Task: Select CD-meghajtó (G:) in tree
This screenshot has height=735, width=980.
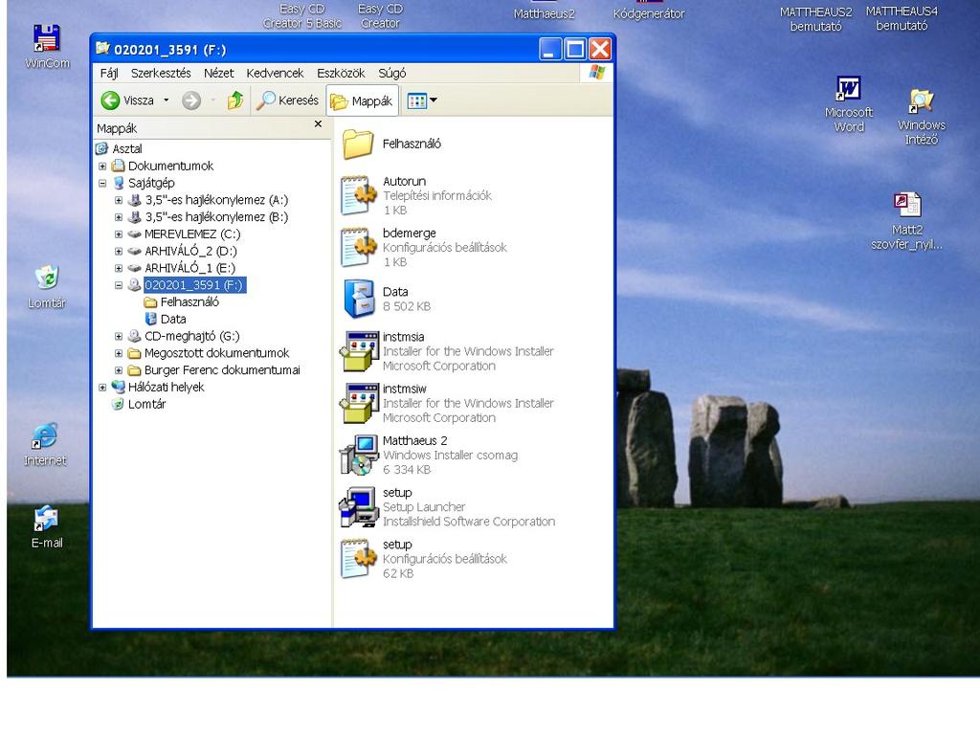Action: [191, 336]
